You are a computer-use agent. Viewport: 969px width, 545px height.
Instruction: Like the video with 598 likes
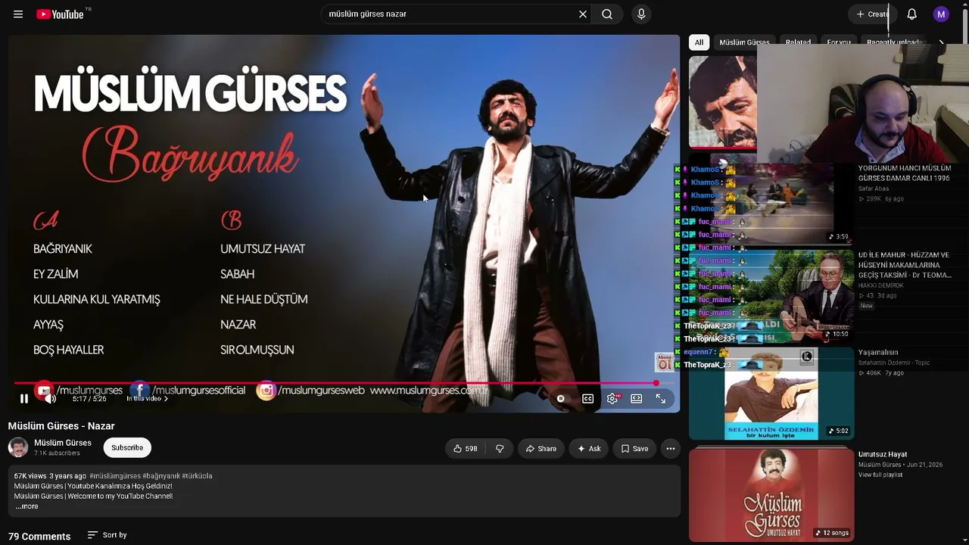click(465, 449)
